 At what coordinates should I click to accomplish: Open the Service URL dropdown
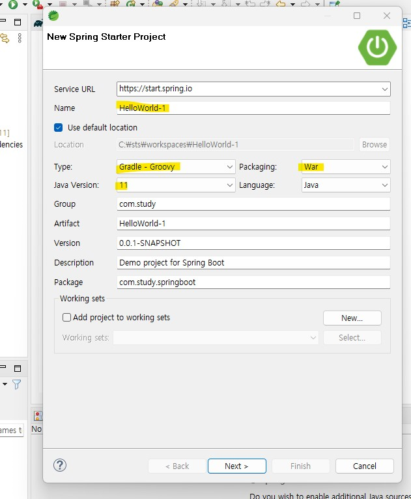384,89
